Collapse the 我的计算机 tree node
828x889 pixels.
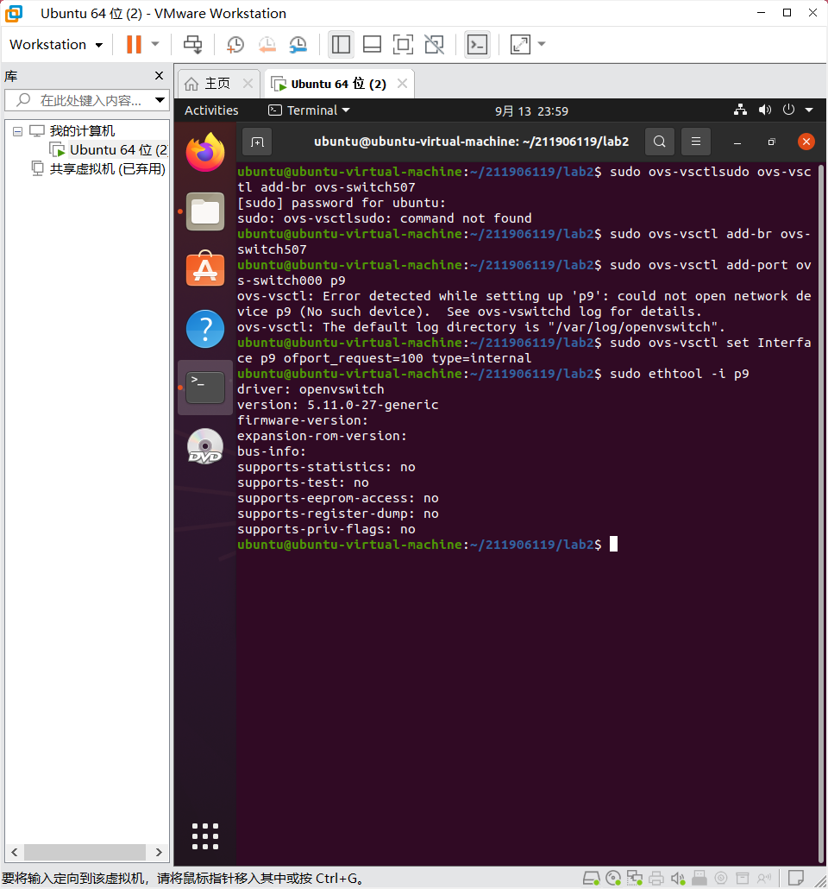tap(17, 131)
